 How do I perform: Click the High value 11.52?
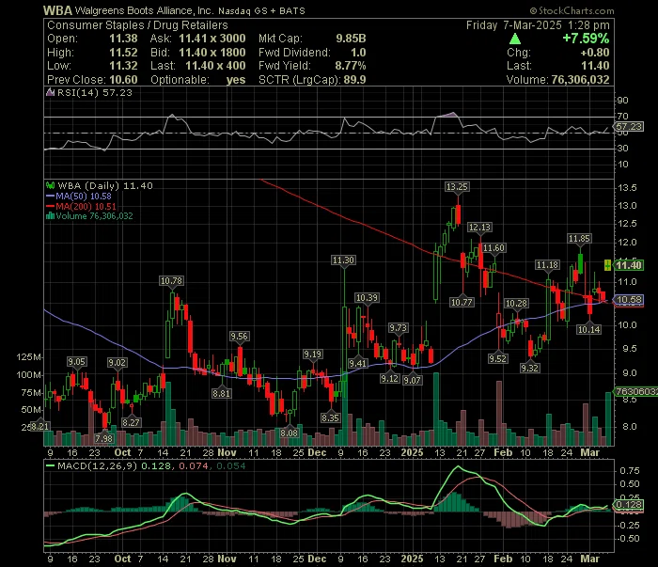(123, 53)
